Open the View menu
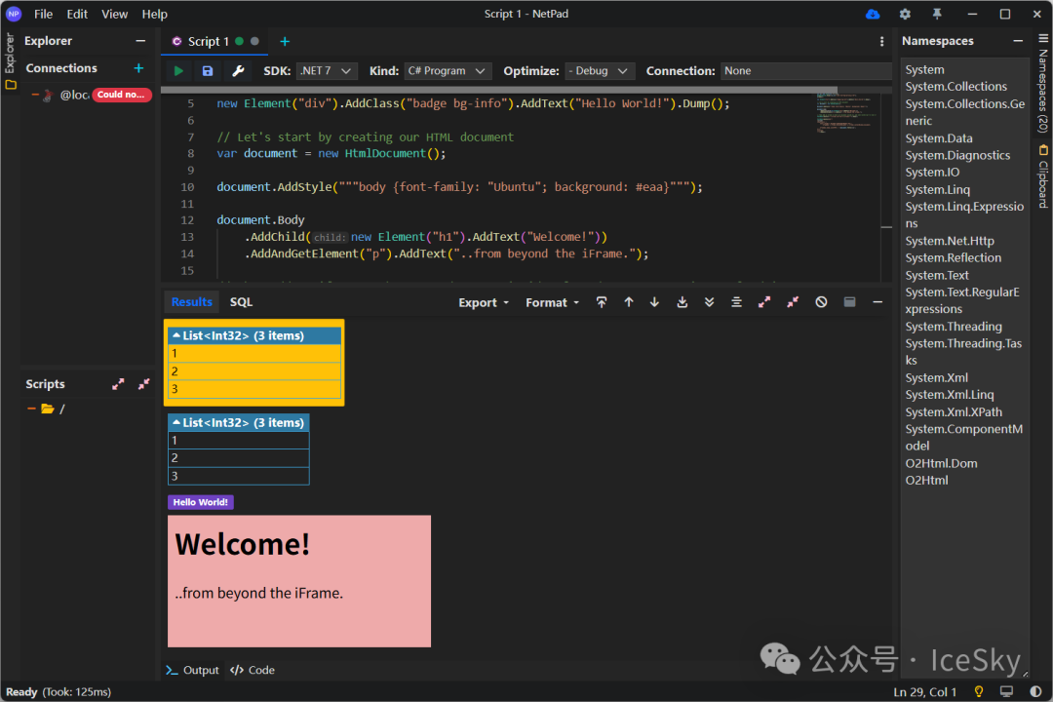 tap(114, 14)
